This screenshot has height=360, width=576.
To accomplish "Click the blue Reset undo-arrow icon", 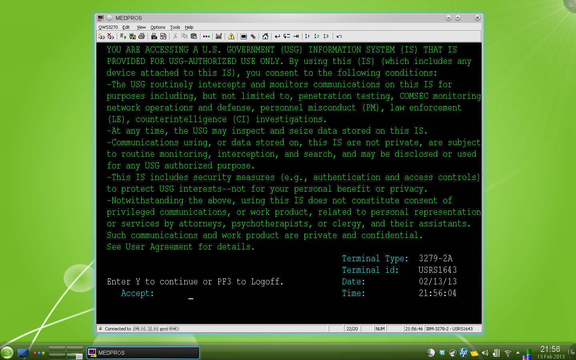I will [339, 36].
